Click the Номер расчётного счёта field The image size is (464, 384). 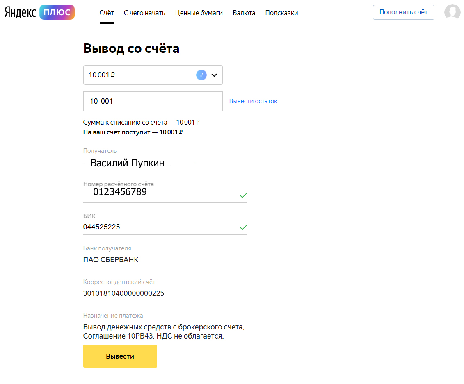(165, 191)
